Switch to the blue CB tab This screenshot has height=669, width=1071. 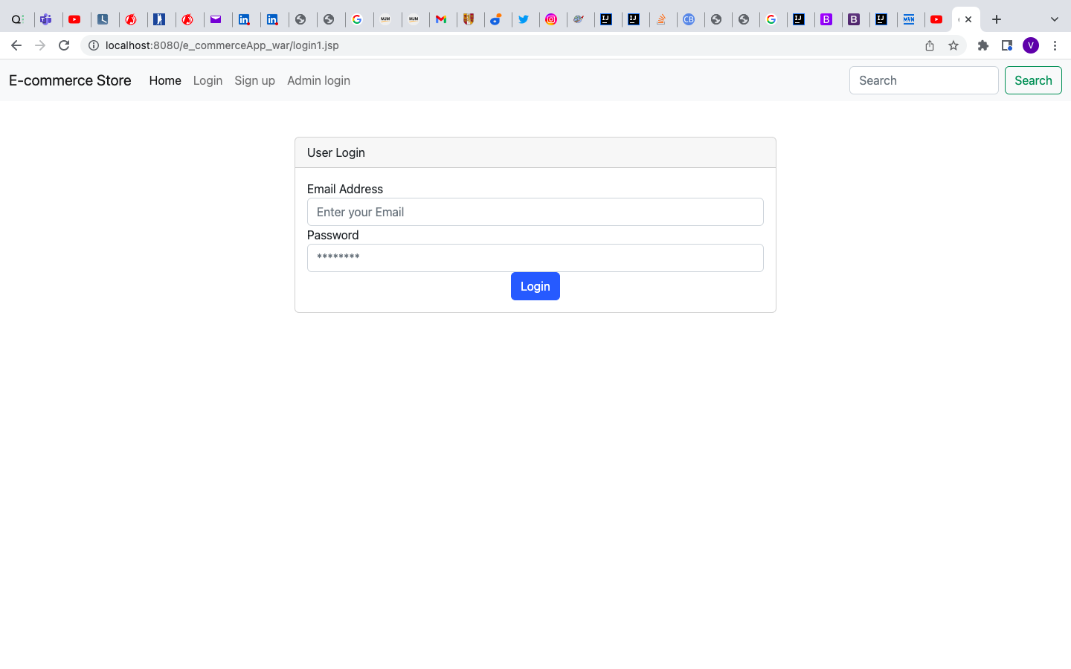coord(689,19)
